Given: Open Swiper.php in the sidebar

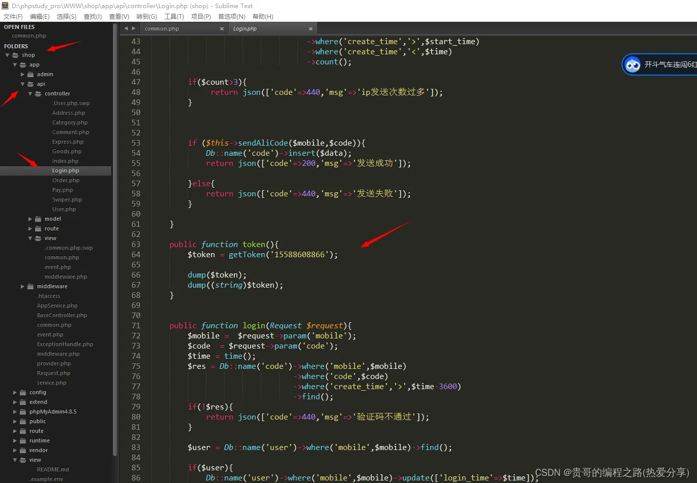Looking at the screenshot, I should 67,199.
